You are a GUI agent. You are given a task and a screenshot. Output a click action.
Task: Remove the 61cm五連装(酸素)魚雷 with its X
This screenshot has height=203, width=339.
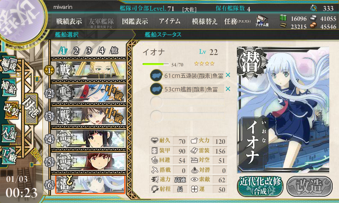click(228, 75)
